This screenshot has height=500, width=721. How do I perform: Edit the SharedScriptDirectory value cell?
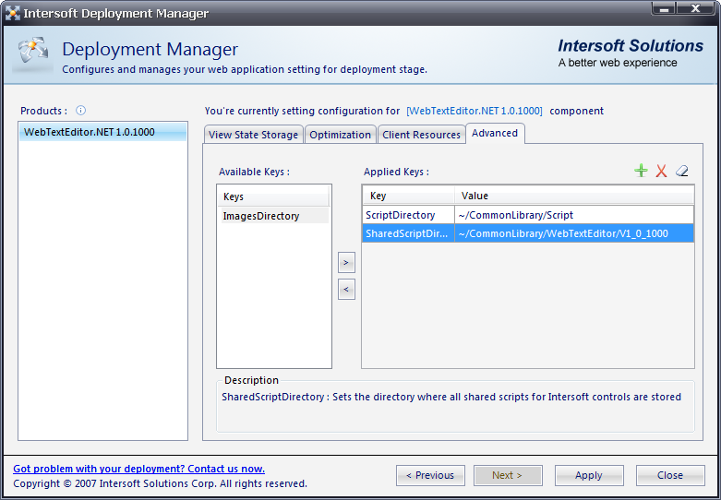(x=572, y=233)
